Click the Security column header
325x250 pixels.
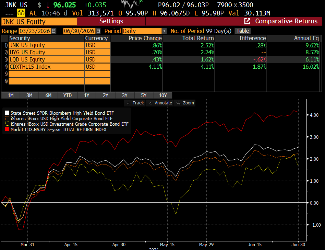coord(20,38)
